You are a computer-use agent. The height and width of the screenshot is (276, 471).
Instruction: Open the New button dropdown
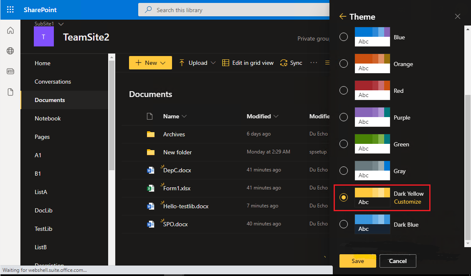pos(150,63)
